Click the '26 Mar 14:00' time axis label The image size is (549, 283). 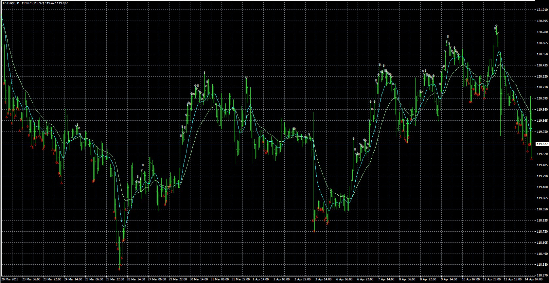tap(135, 280)
